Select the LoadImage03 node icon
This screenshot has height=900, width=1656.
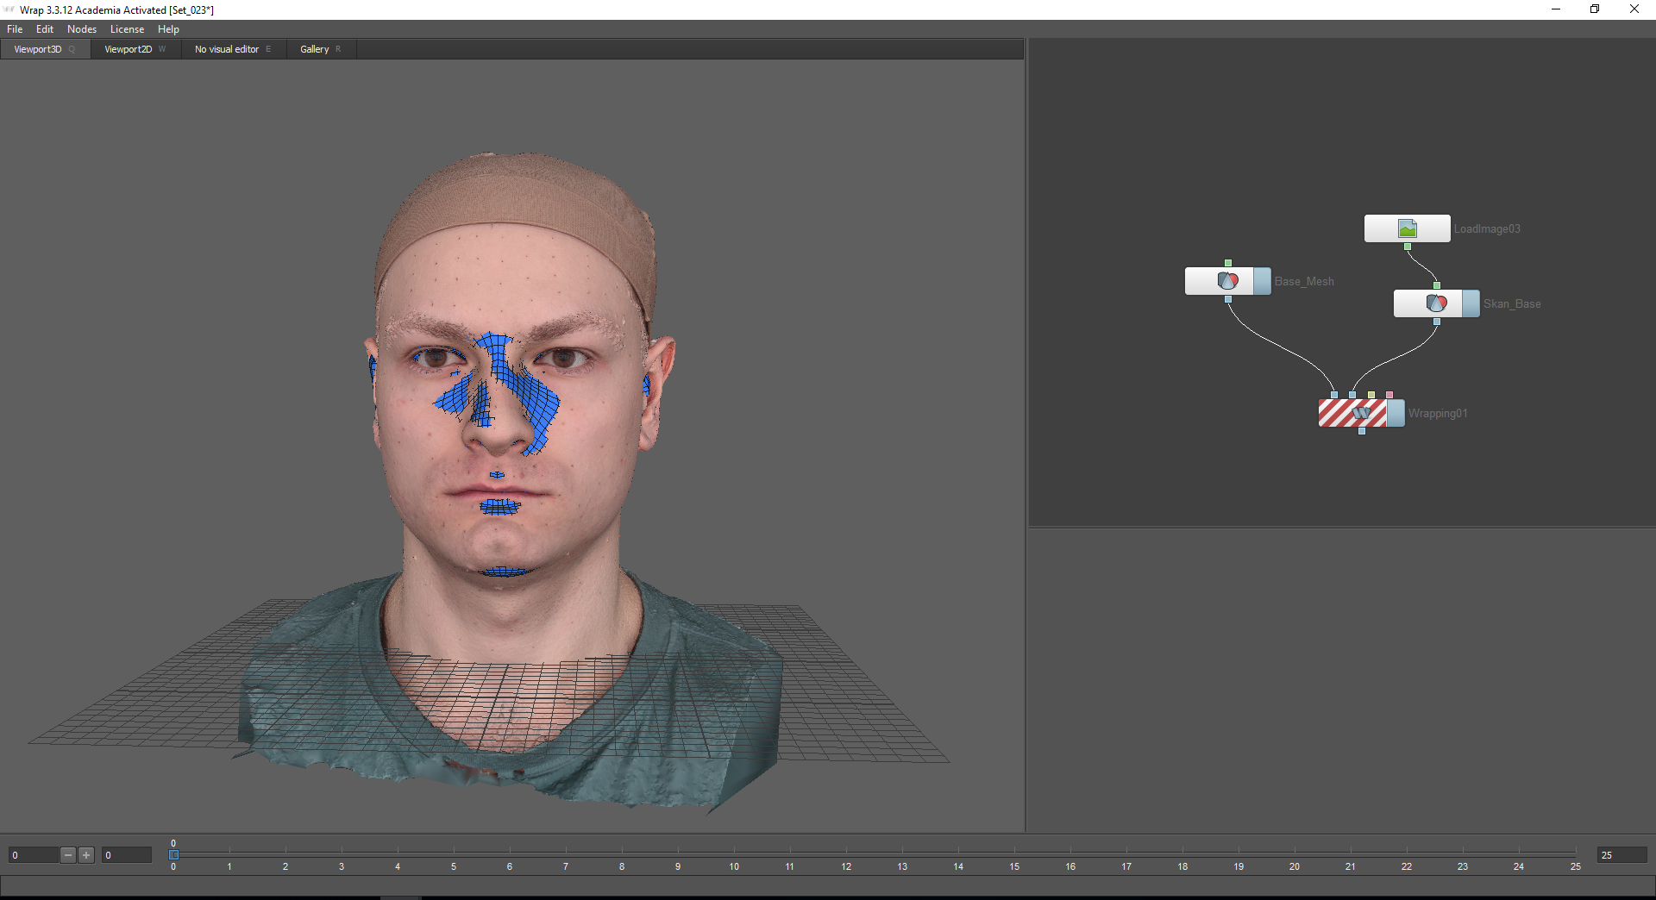tap(1407, 228)
